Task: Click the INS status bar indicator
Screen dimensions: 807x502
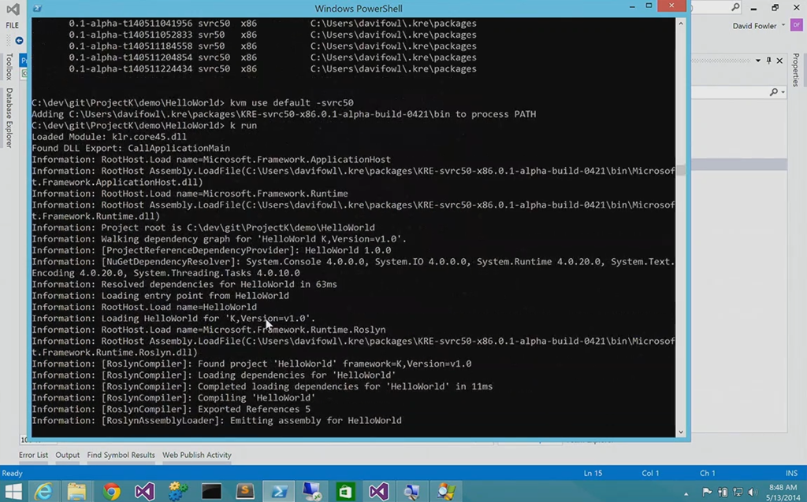Action: [x=791, y=473]
